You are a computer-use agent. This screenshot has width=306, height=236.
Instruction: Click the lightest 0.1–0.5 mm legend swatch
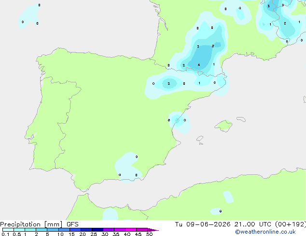tap(8, 230)
